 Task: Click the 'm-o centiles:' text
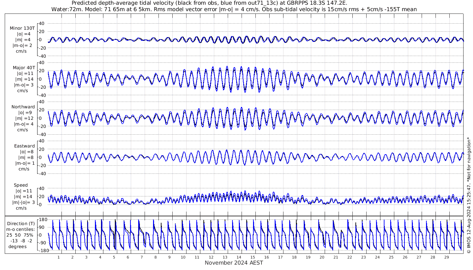(x=21, y=229)
